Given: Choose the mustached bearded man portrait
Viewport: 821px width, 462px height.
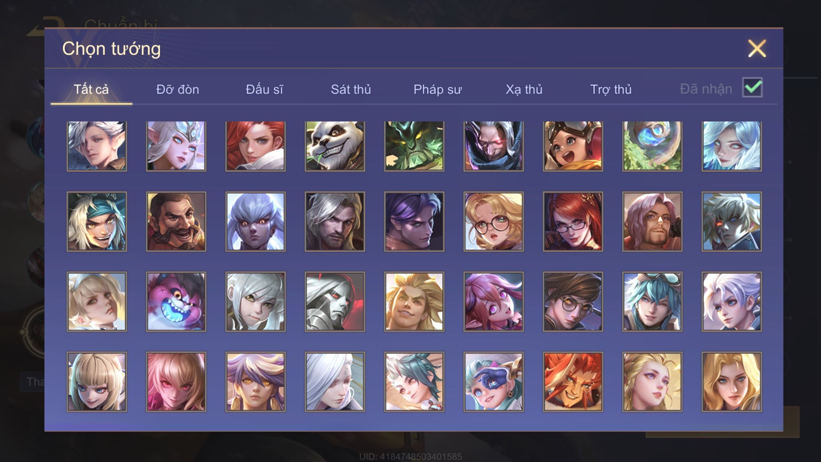Looking at the screenshot, I should pos(176,222).
